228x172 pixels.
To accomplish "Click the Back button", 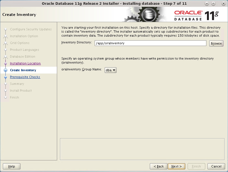I will [x=159, y=166].
